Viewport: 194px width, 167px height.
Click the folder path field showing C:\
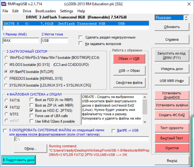click(x=82, y=139)
